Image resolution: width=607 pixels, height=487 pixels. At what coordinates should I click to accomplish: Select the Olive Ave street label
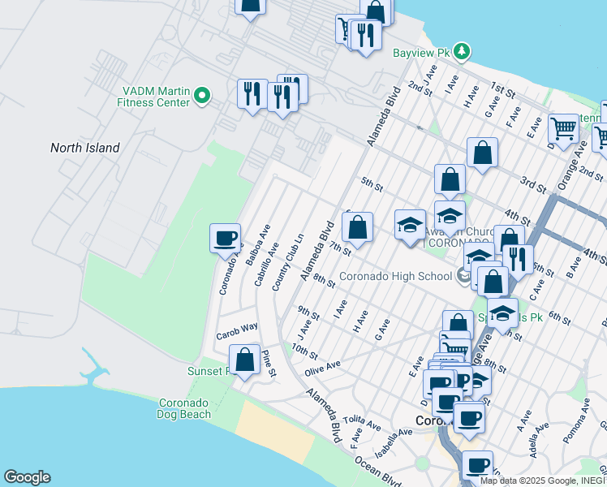(x=322, y=368)
